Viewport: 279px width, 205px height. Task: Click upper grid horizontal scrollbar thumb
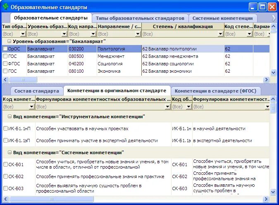pos(23,79)
